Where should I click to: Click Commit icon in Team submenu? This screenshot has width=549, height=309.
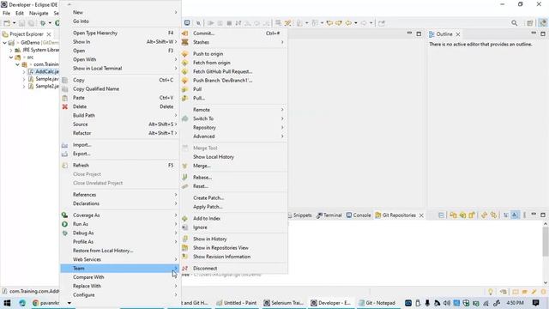point(185,33)
